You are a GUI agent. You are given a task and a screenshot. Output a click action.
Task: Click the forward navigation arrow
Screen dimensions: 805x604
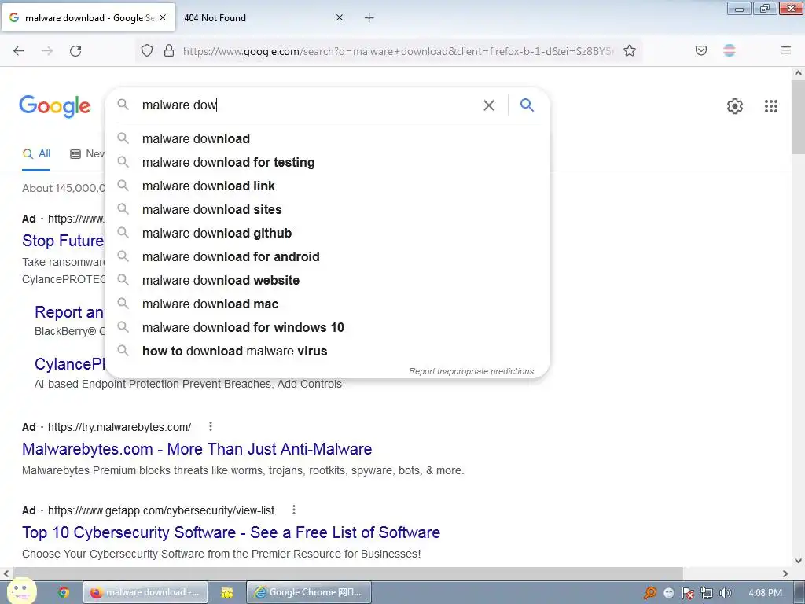(x=47, y=51)
